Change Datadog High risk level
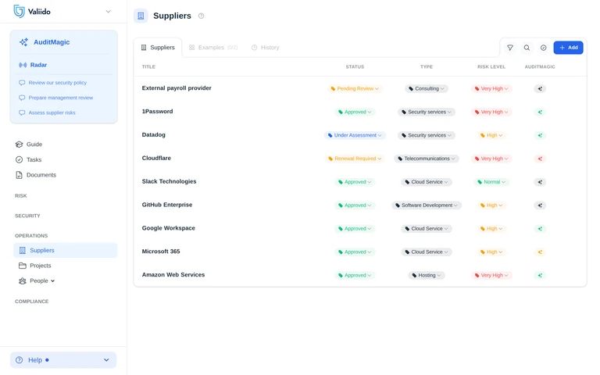 coord(491,135)
